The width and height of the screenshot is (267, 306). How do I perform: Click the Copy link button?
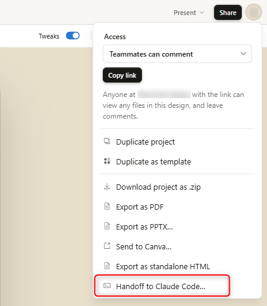[122, 75]
